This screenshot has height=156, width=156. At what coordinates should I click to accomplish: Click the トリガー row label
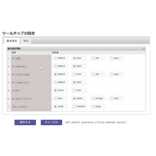16,91
